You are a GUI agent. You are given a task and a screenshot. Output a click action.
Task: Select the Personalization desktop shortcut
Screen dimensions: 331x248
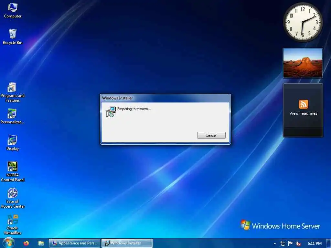[12, 116]
